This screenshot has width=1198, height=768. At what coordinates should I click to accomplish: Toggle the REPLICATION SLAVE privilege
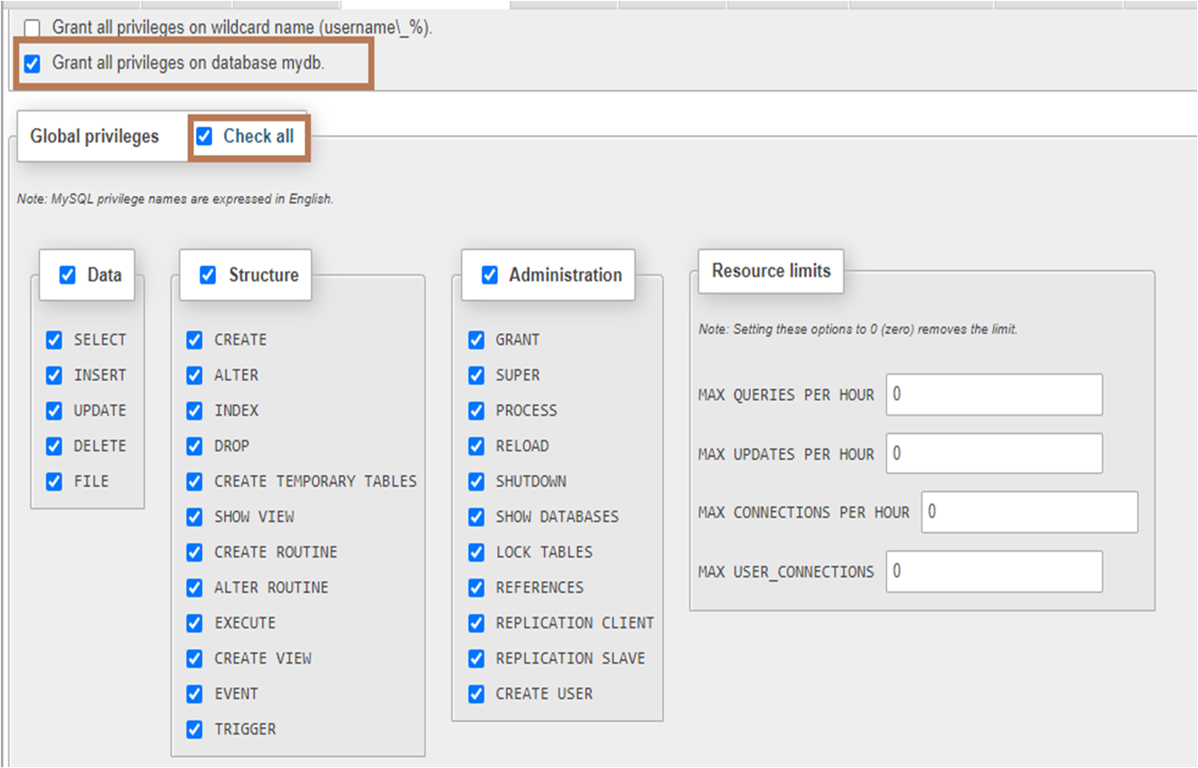pos(476,657)
